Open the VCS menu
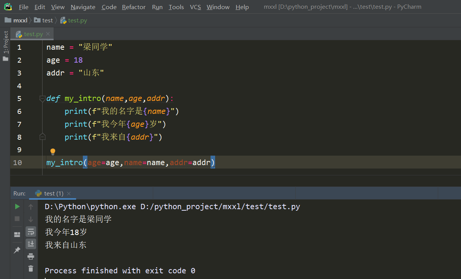The height and width of the screenshot is (279, 461). pyautogui.click(x=195, y=7)
